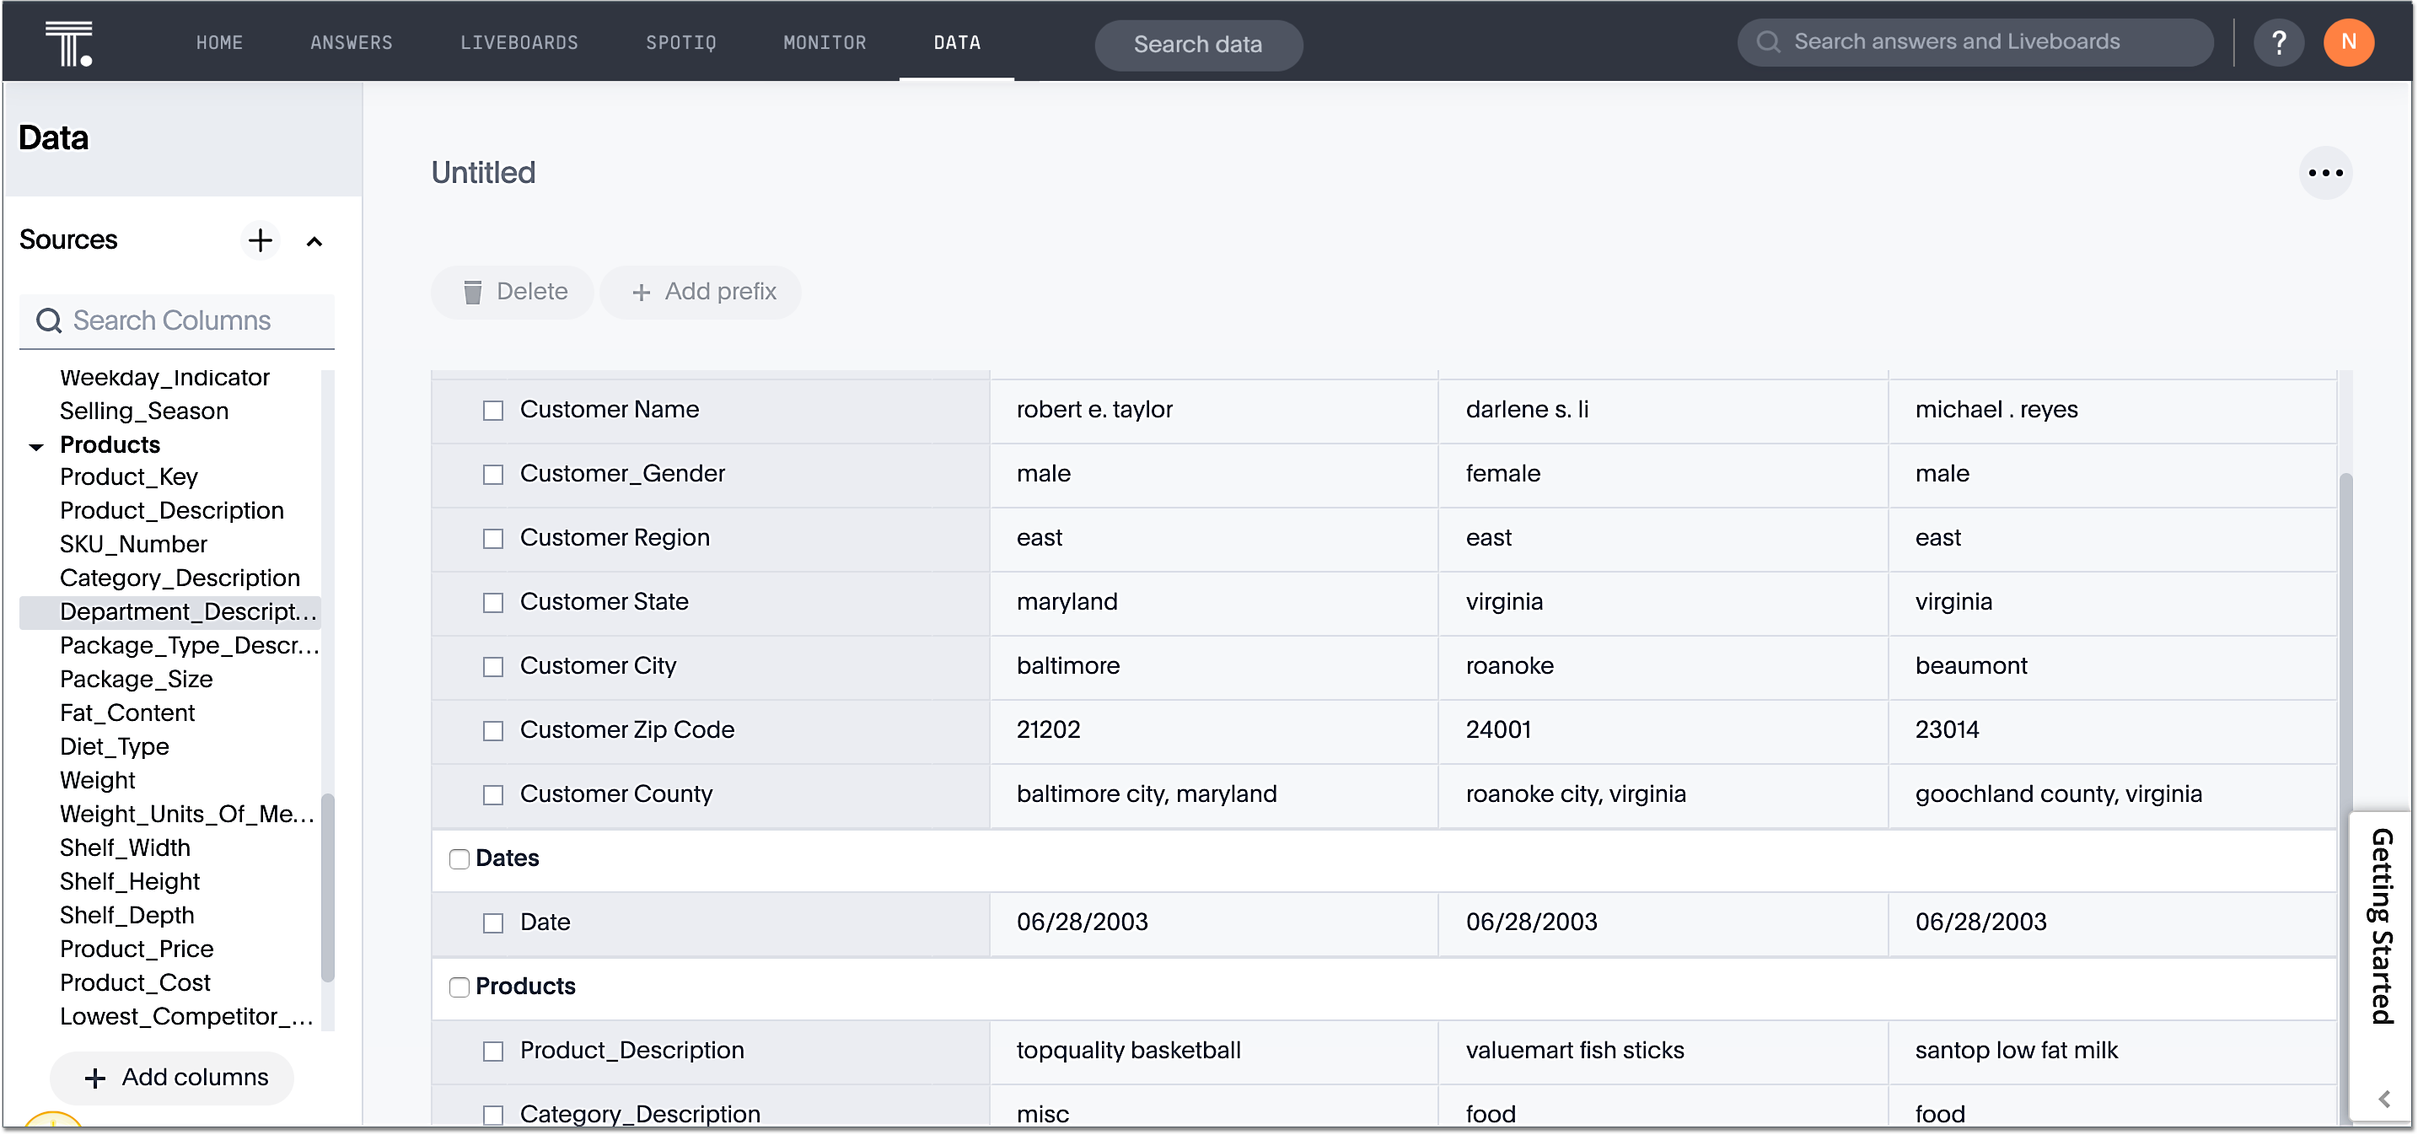The image size is (2418, 1135).
Task: Click the ThoughtSpot logo icon
Action: (68, 43)
